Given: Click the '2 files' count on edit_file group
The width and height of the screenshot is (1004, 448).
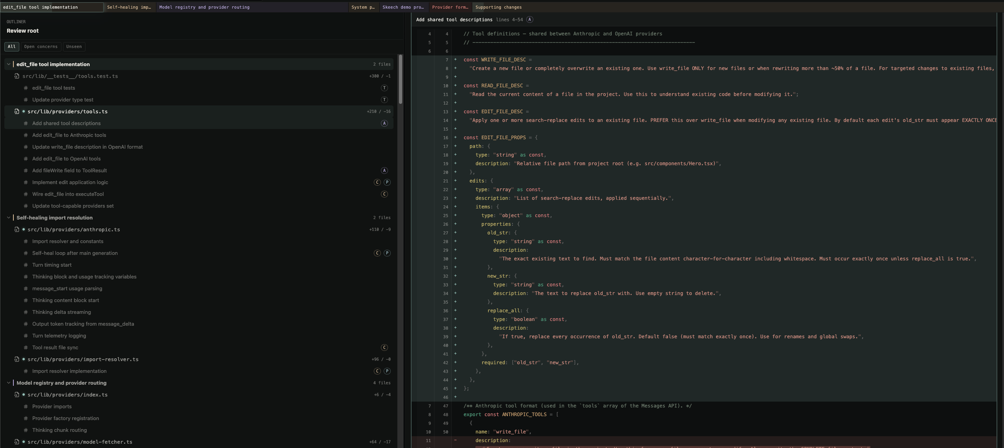Looking at the screenshot, I should [x=382, y=64].
